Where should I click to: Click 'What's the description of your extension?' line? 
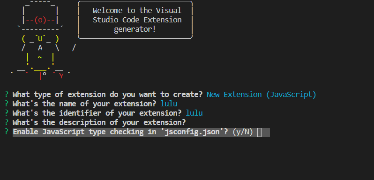click(99, 123)
